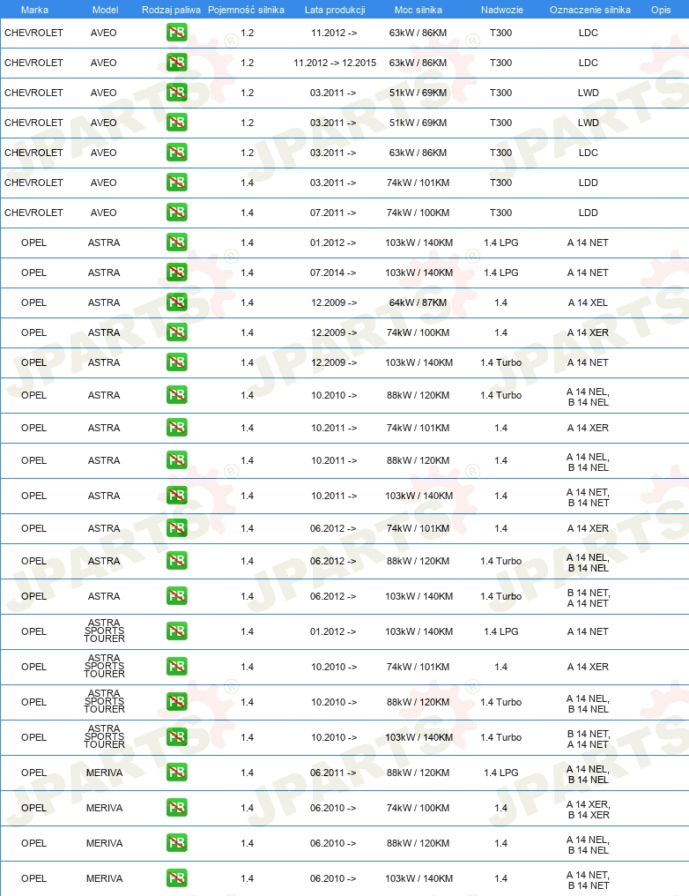This screenshot has height=896, width=689.
Task: Select 88kW / 120KM in MERIVA 06.2011 row
Action: tap(418, 773)
